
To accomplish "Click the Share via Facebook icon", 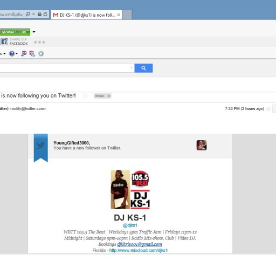I will (x=4, y=42).
